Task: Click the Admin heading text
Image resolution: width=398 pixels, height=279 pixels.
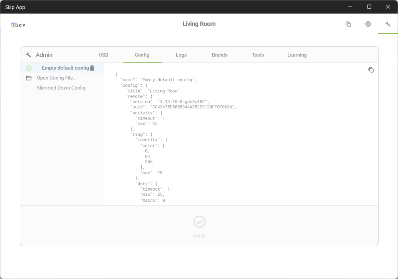Action: [x=44, y=55]
